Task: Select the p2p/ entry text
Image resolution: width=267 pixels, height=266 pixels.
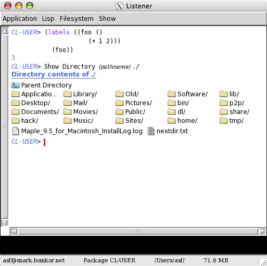Action: point(237,103)
